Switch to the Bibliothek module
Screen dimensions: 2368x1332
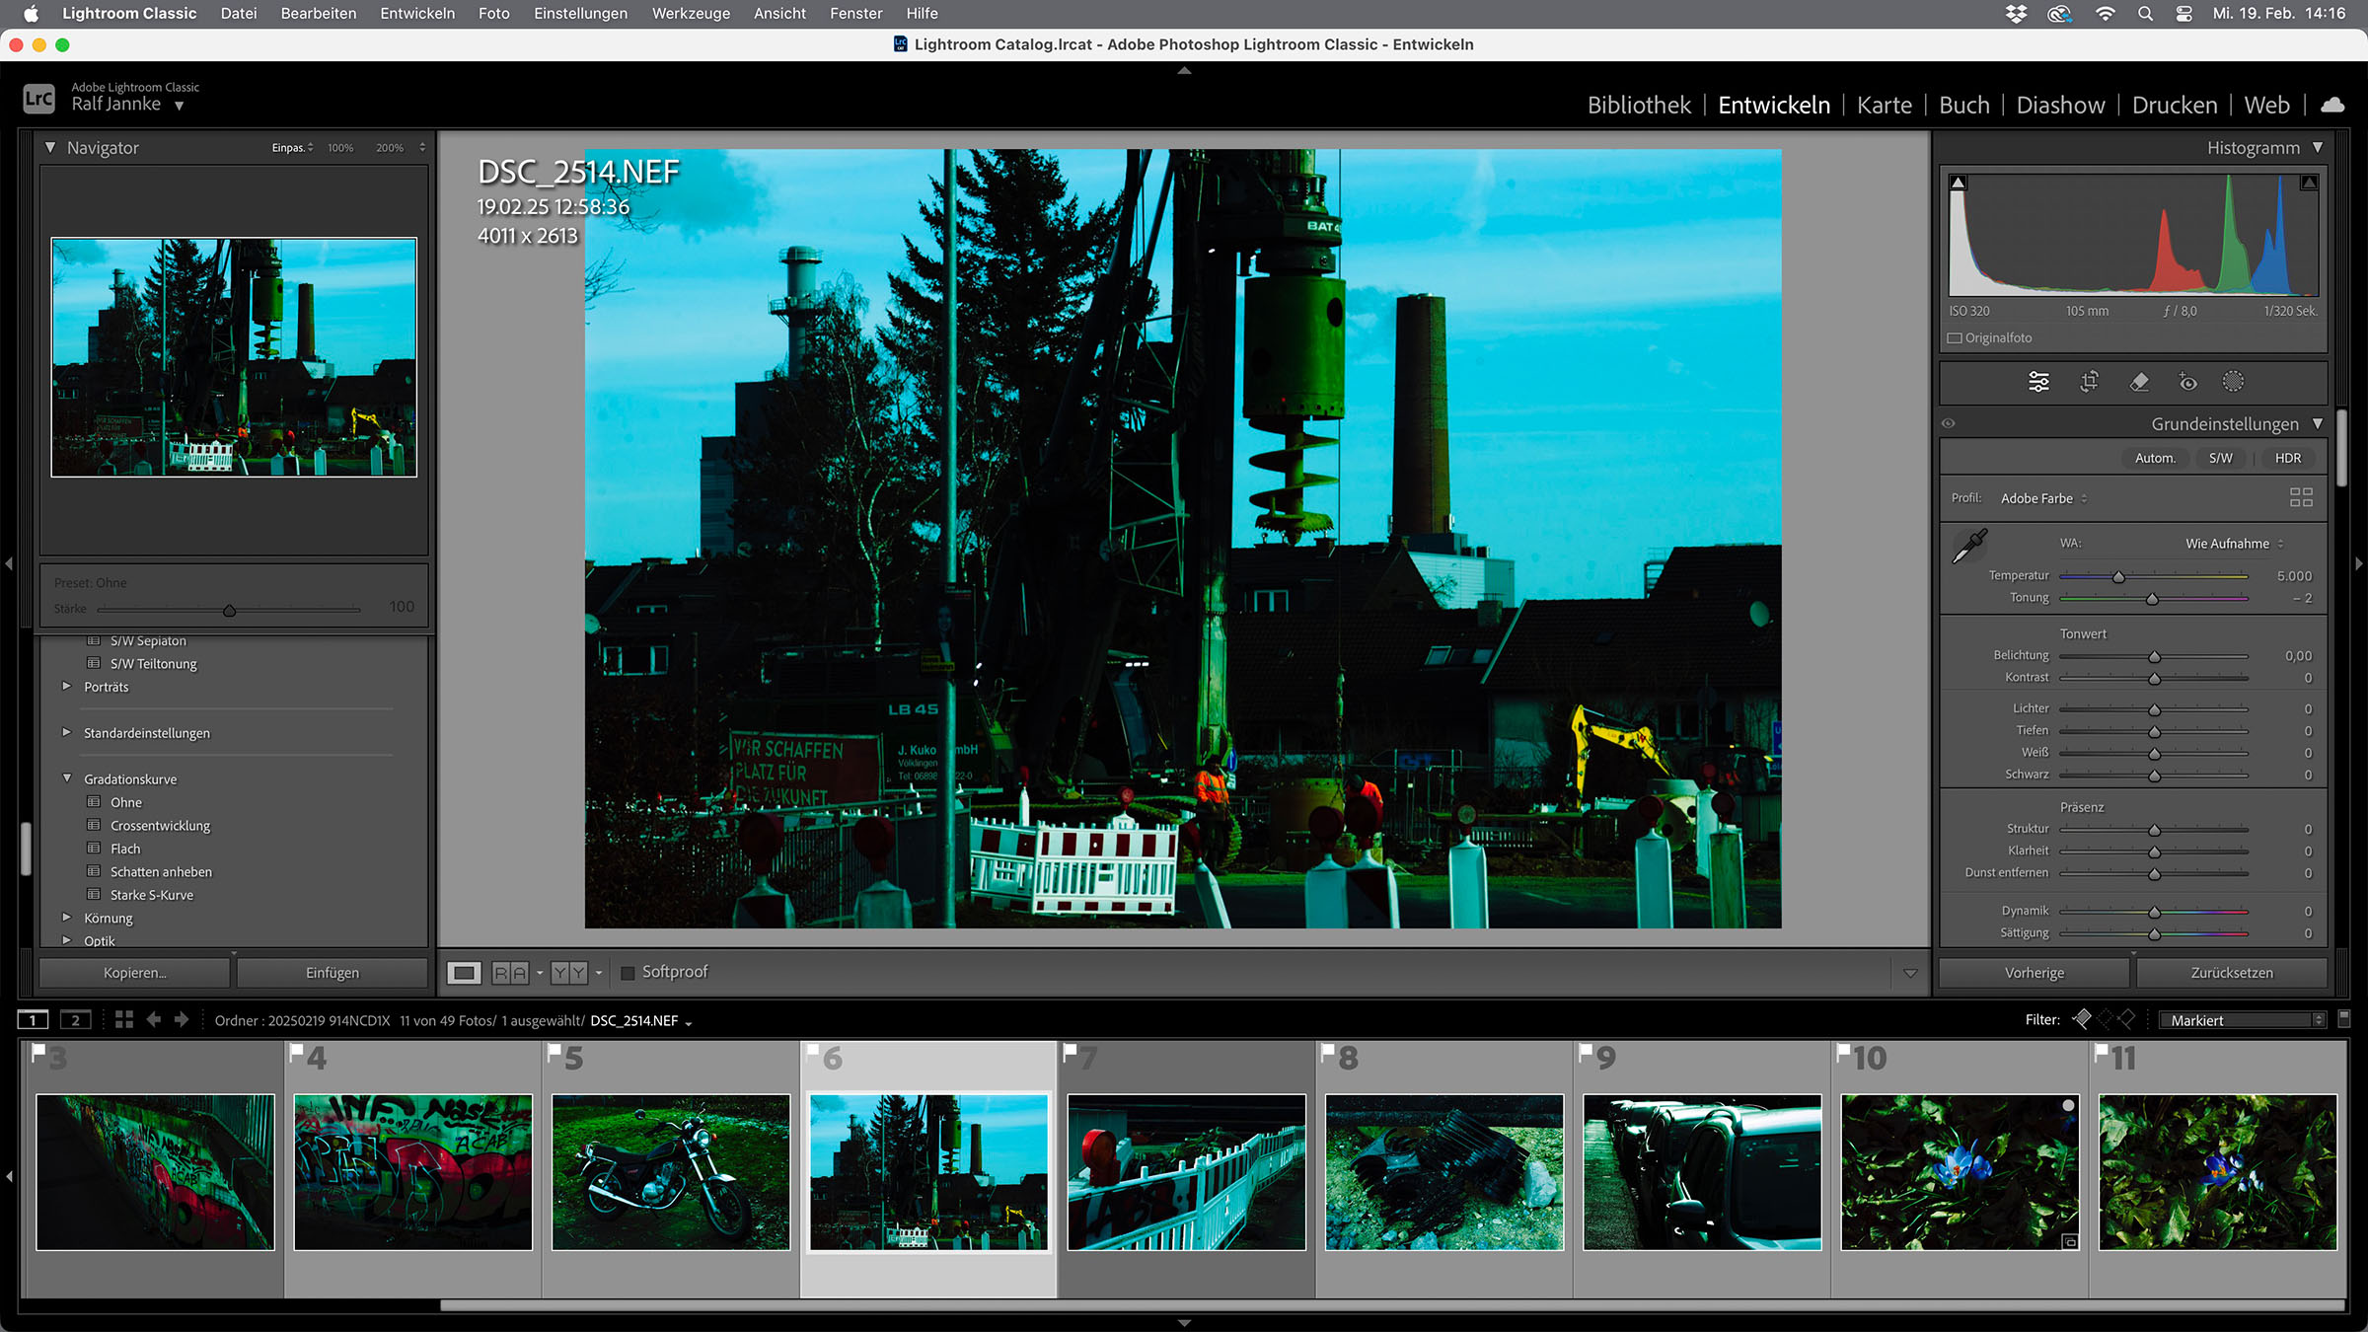point(1638,105)
